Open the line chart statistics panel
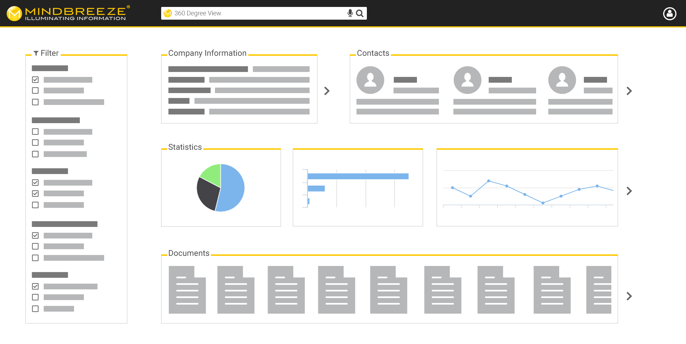 click(527, 188)
